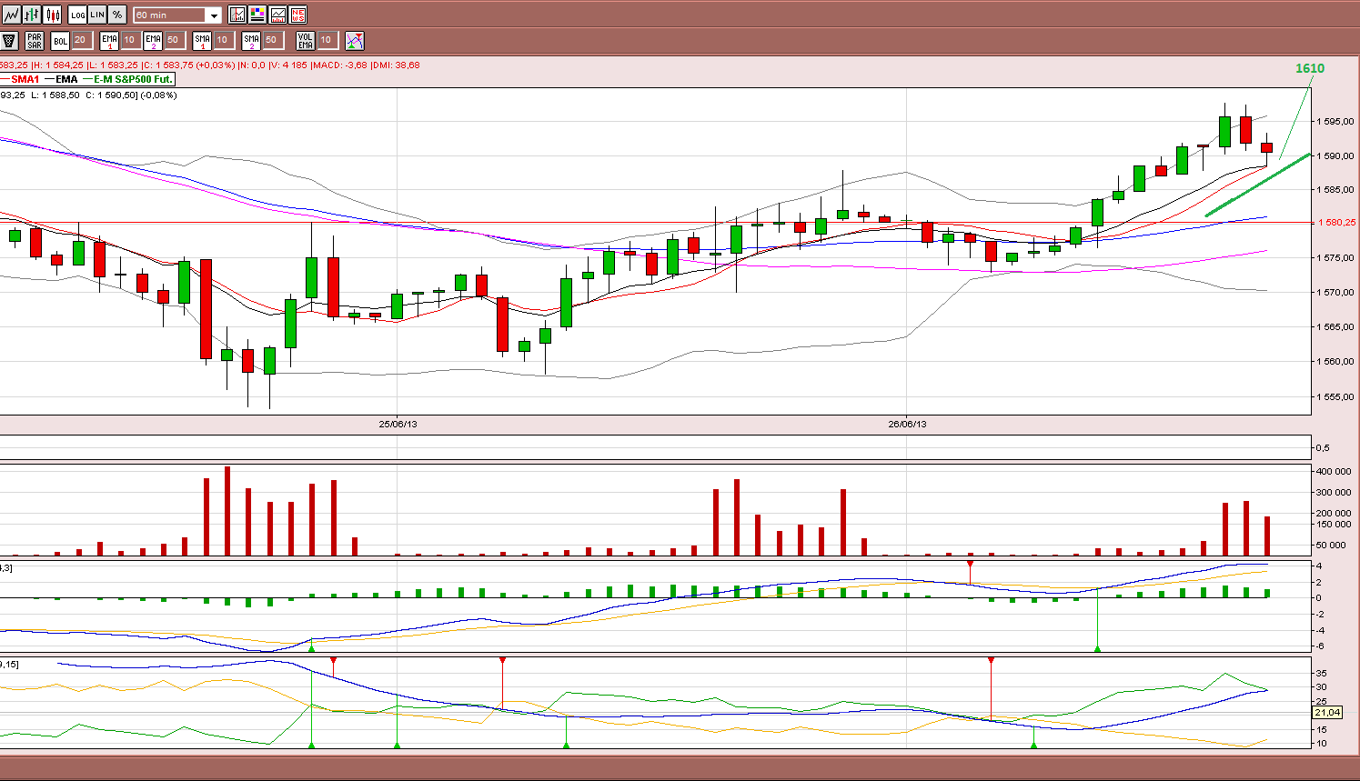Screen dimensions: 1360x781
Task: Toggle the EMA 1 indicator
Action: coord(110,40)
